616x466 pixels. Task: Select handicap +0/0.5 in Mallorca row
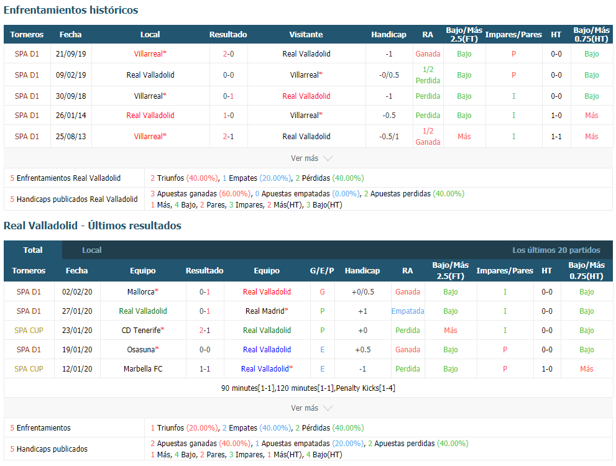[x=362, y=291]
